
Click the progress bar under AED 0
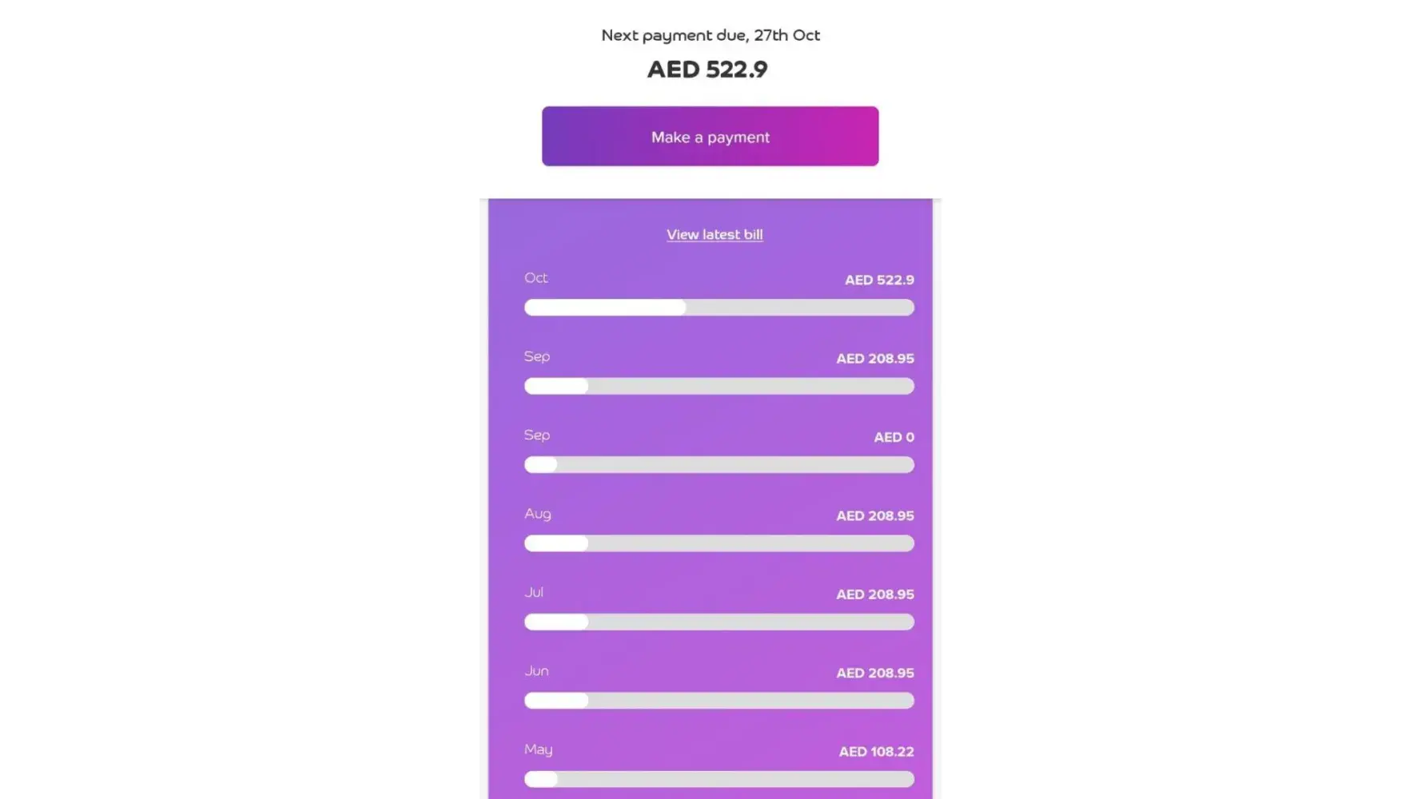tap(718, 465)
